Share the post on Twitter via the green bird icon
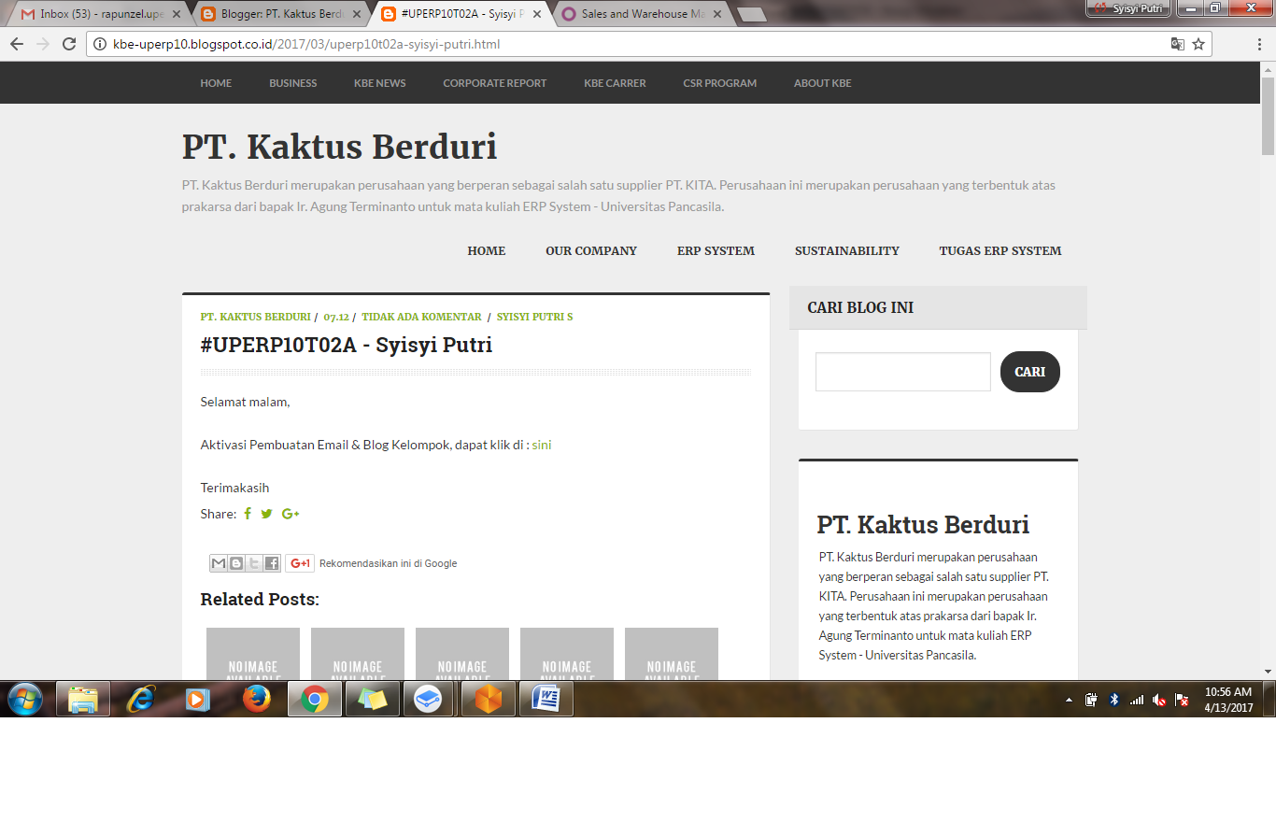 pyautogui.click(x=267, y=514)
